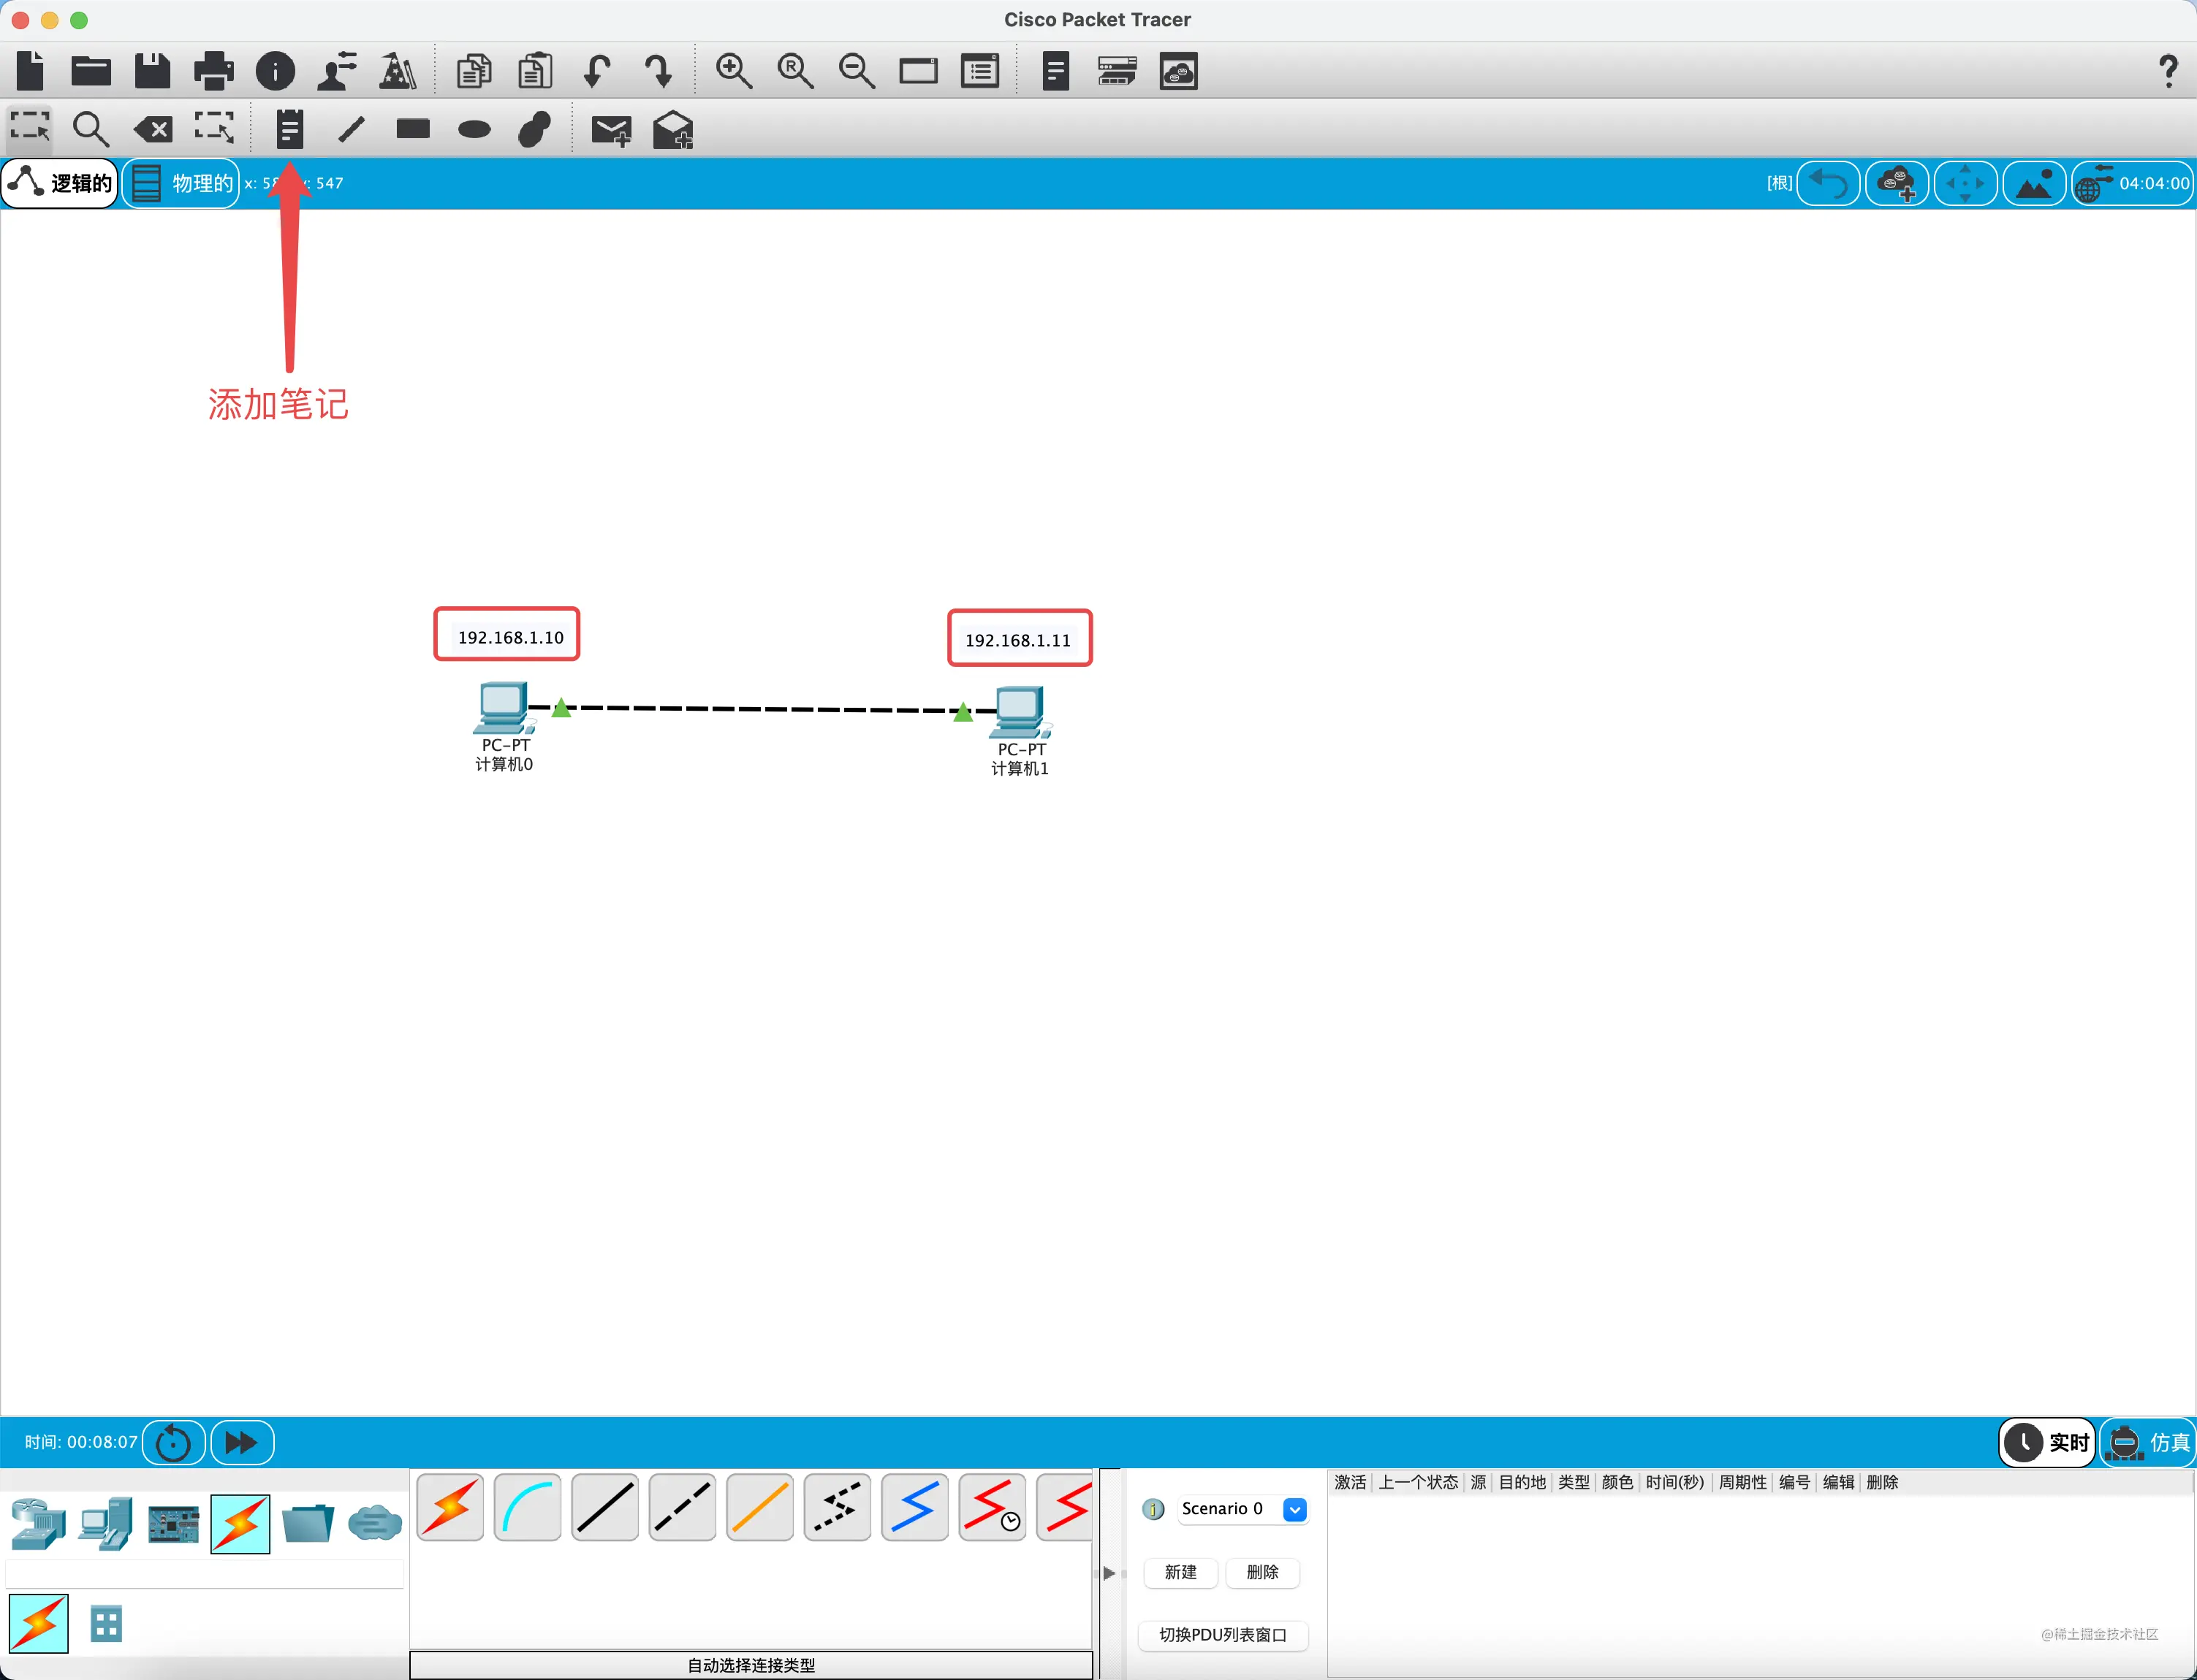Select the Add Note tool
This screenshot has width=2197, height=1680.
tap(290, 128)
